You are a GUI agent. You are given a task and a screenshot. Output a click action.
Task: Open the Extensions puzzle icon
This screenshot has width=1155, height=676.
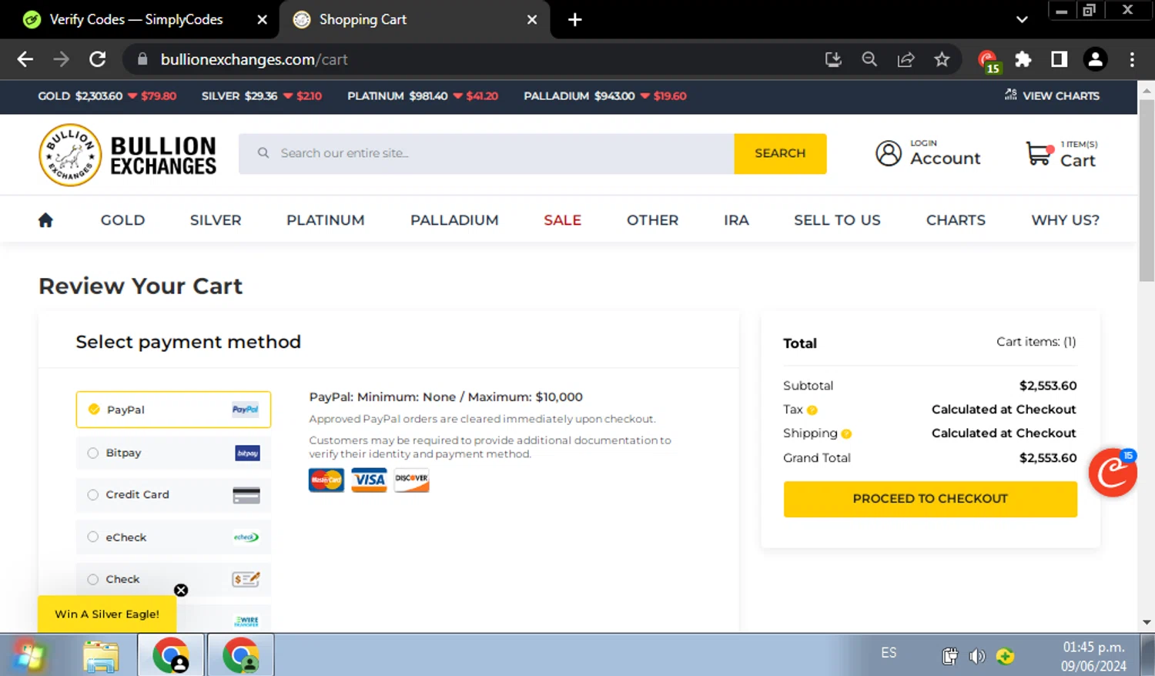(1023, 59)
